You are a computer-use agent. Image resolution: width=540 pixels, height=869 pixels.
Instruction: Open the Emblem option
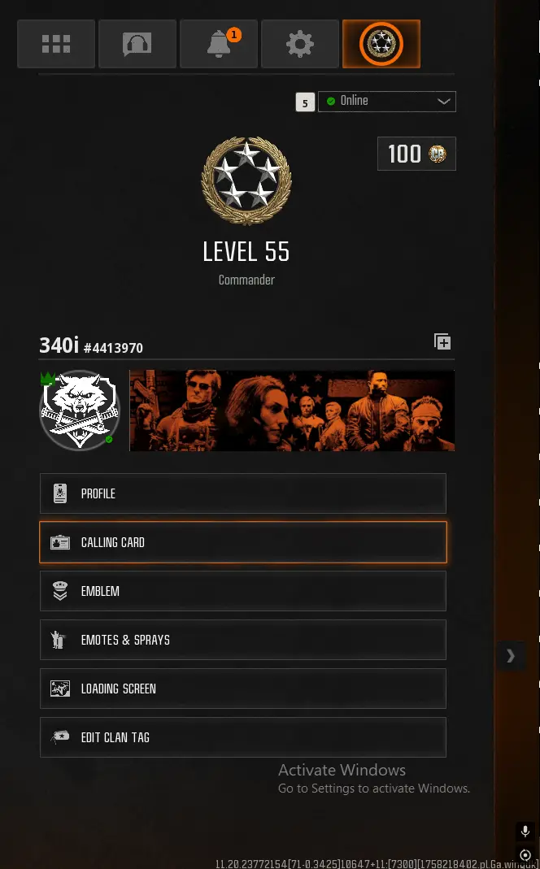click(243, 591)
